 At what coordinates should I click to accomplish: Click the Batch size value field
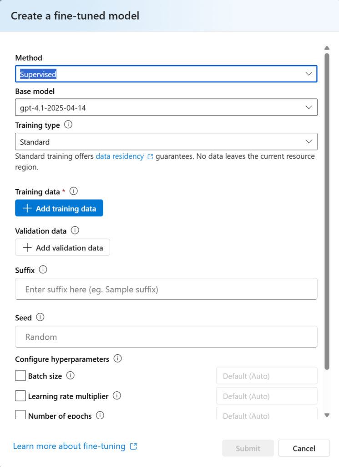click(x=267, y=376)
